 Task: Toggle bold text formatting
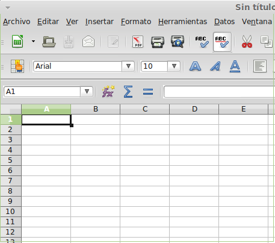[x=195, y=66]
